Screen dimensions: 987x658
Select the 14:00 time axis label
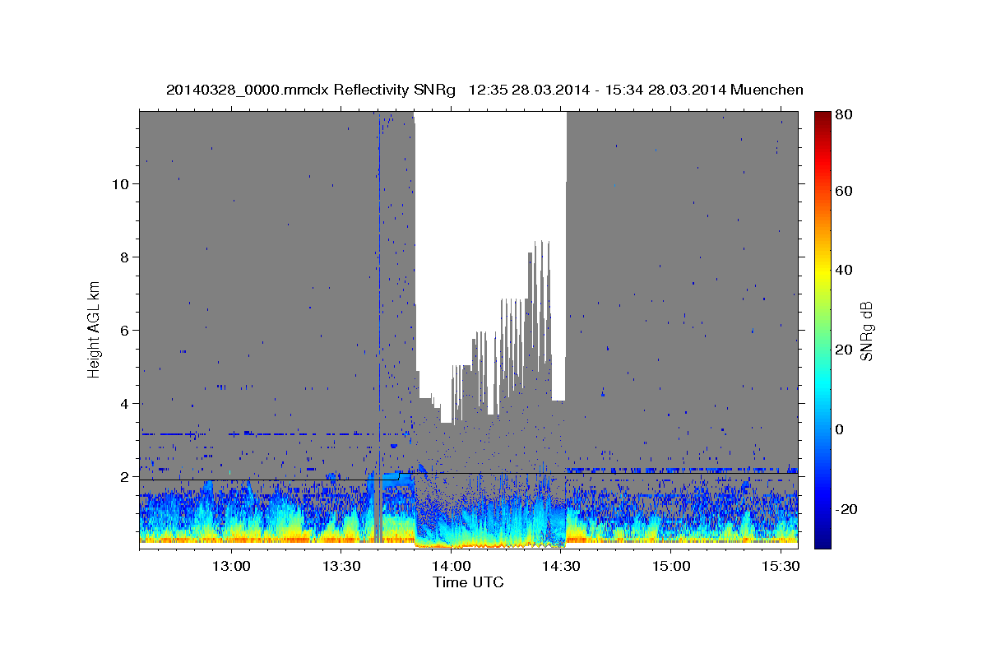(451, 566)
